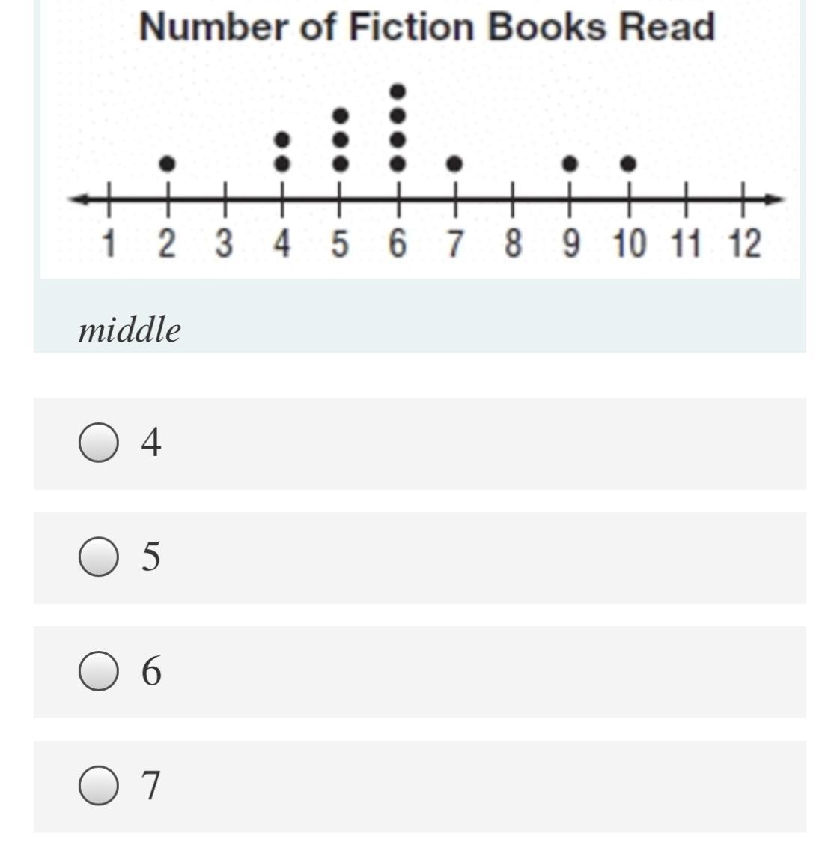Click the dot above 9 on plot

click(x=570, y=163)
